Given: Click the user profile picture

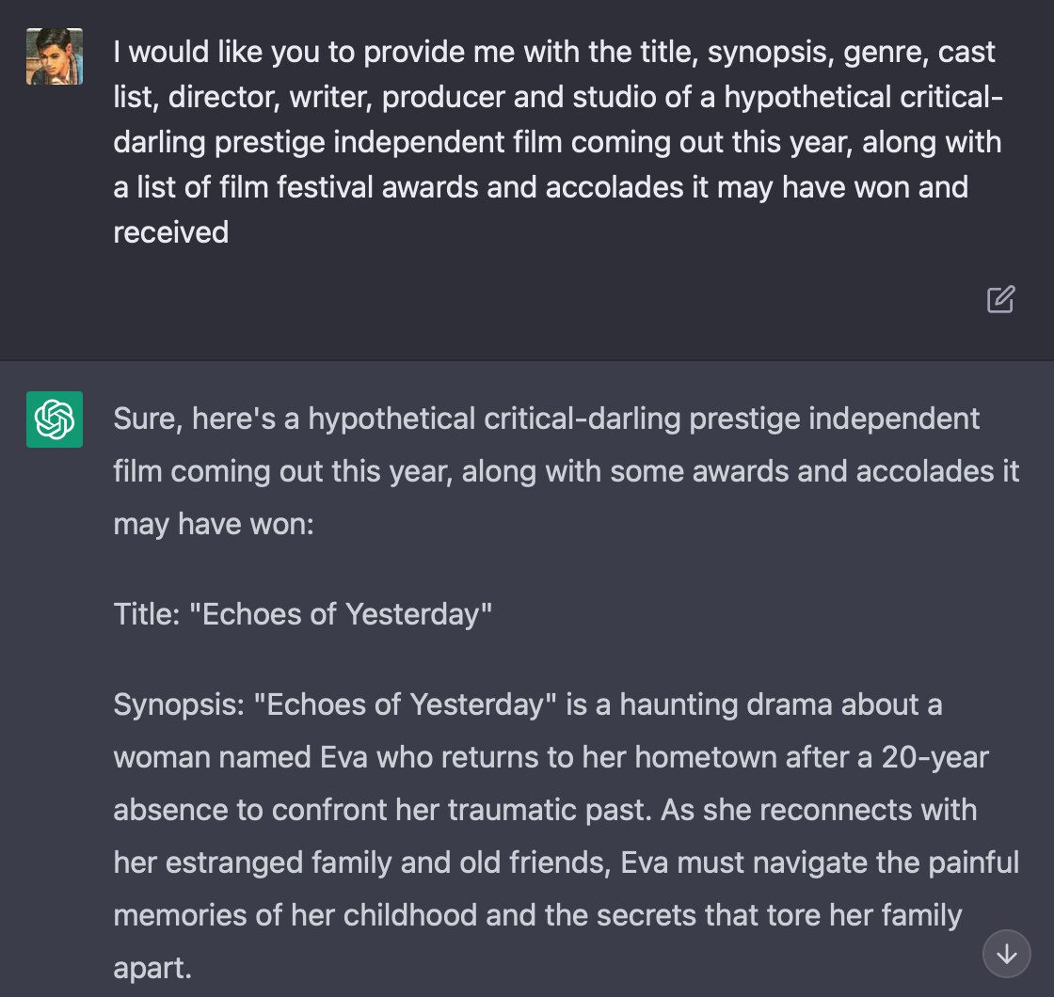Looking at the screenshot, I should pos(55,56).
